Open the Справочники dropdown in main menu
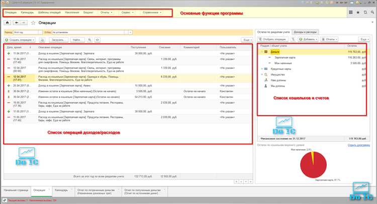Image resolution: width=377 pixels, height=204 pixels. pos(152,12)
